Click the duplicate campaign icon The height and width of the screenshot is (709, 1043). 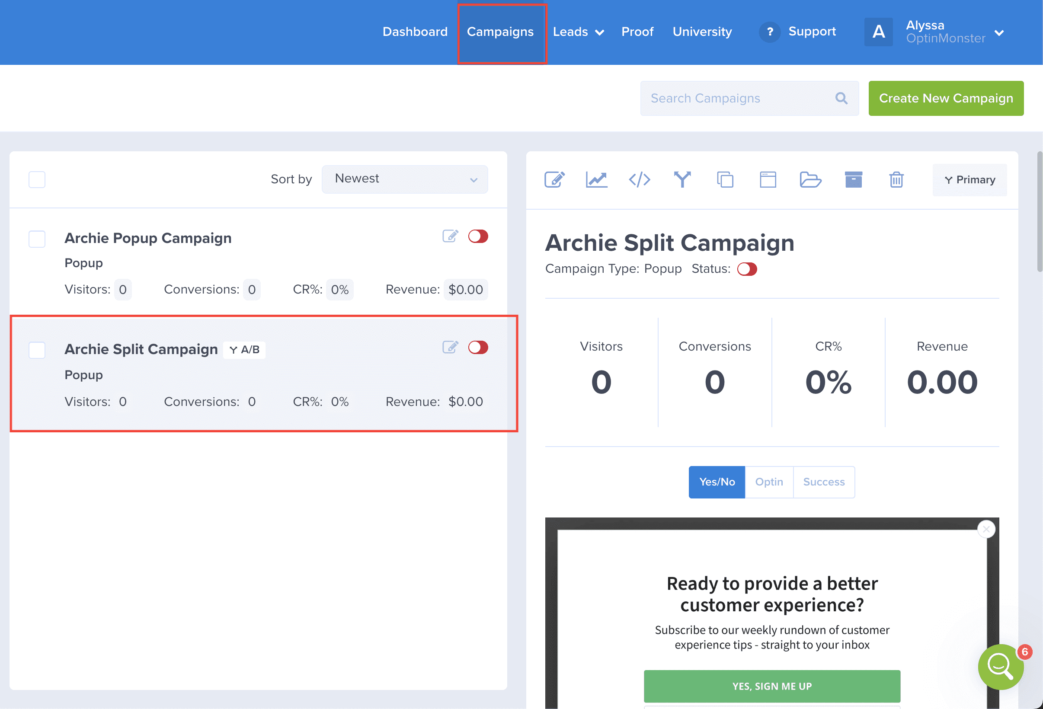[725, 179]
